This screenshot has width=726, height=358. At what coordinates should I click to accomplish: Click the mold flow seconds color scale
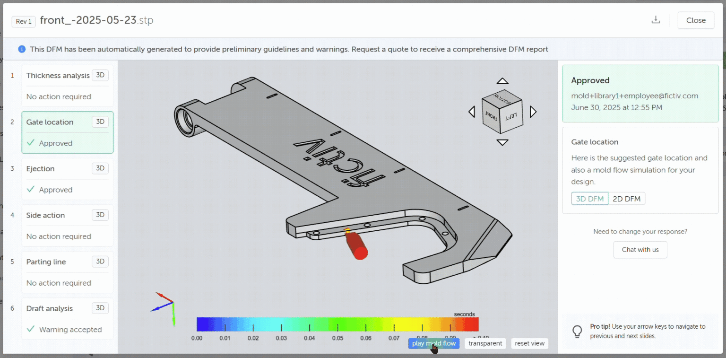pyautogui.click(x=337, y=325)
